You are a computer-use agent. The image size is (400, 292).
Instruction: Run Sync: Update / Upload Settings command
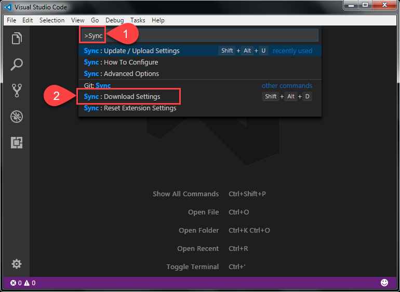coord(200,50)
